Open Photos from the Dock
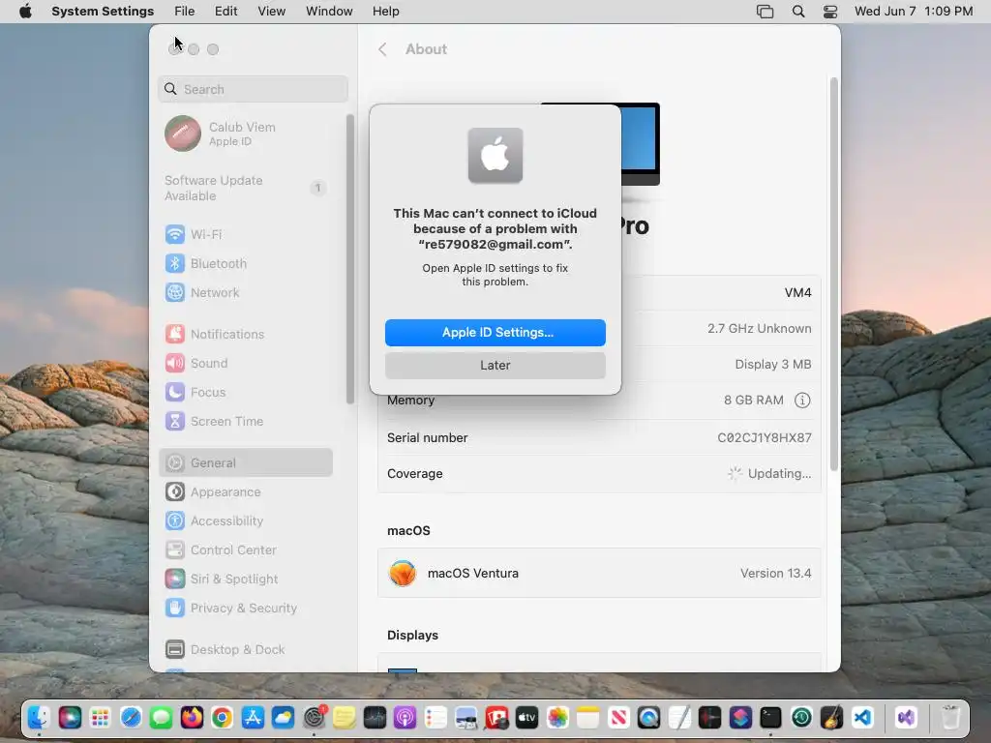Image resolution: width=991 pixels, height=743 pixels. (x=557, y=718)
